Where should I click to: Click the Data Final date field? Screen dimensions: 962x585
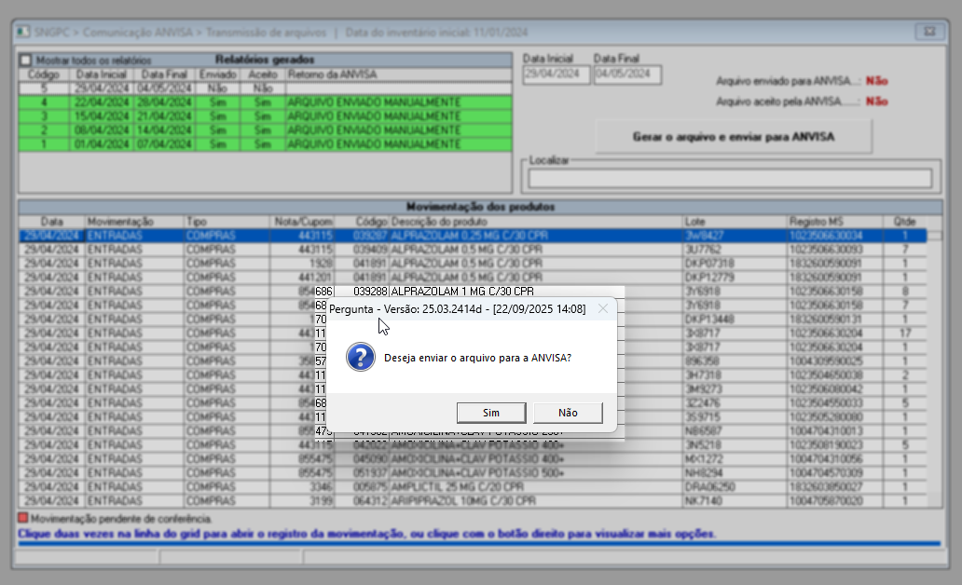pos(627,75)
